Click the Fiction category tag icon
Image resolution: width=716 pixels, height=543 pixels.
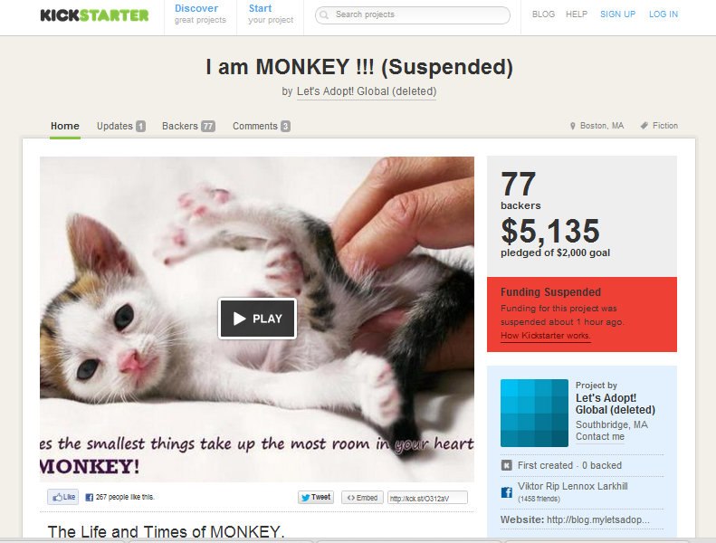click(644, 126)
